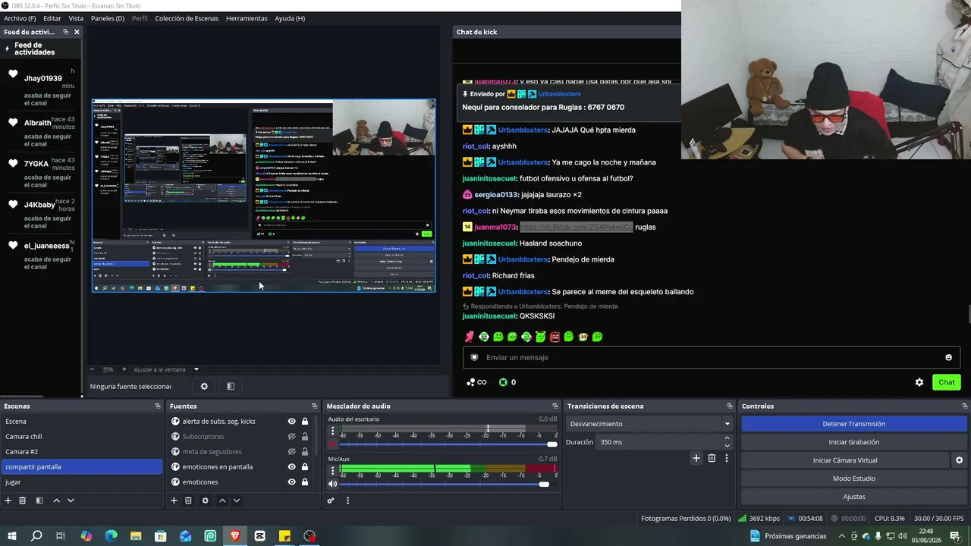Open the Audio del escritorio three-dot options
This screenshot has height=546, width=971.
coord(332,431)
